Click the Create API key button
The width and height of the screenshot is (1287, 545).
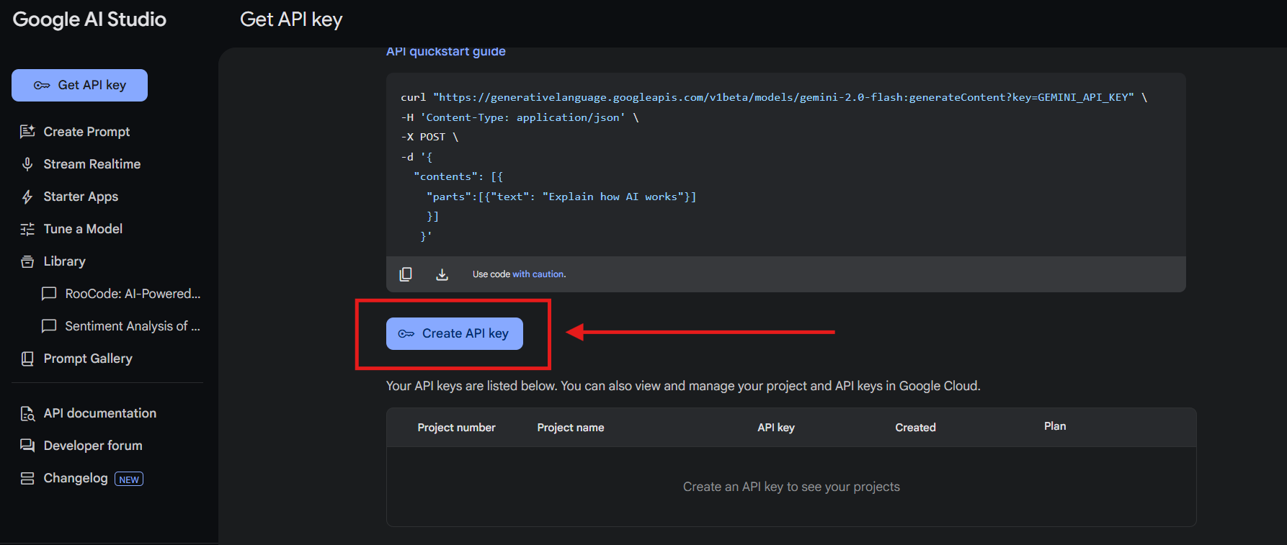[455, 333]
